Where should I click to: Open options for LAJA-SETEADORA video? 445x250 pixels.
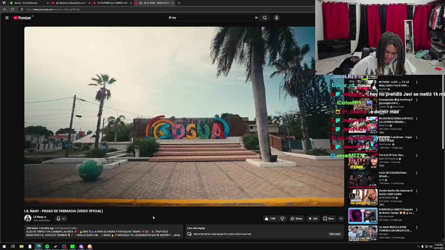point(416,173)
